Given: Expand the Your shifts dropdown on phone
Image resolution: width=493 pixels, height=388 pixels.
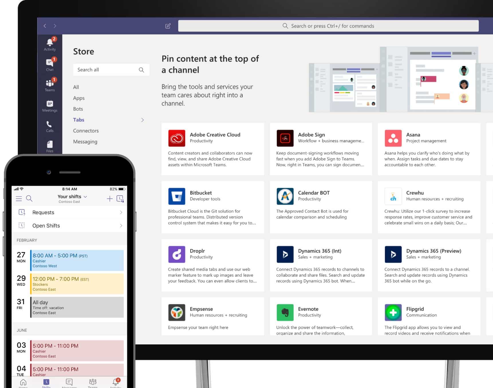Looking at the screenshot, I should 85,197.
